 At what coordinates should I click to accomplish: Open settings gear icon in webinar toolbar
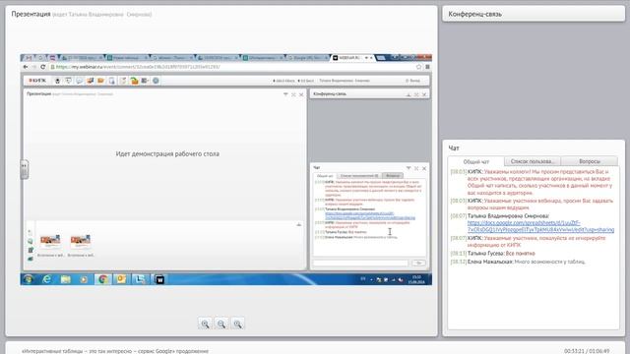pos(156,81)
